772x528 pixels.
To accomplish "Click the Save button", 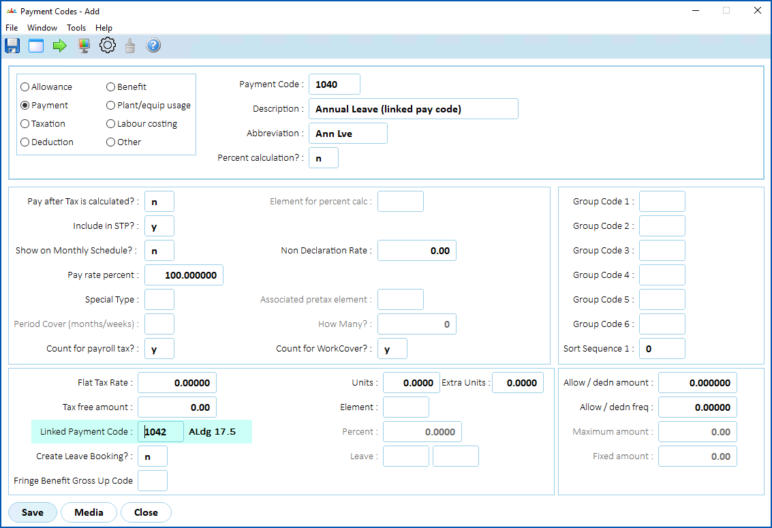I will [33, 512].
